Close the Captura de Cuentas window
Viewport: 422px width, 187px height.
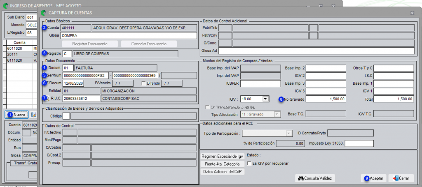(x=412, y=13)
